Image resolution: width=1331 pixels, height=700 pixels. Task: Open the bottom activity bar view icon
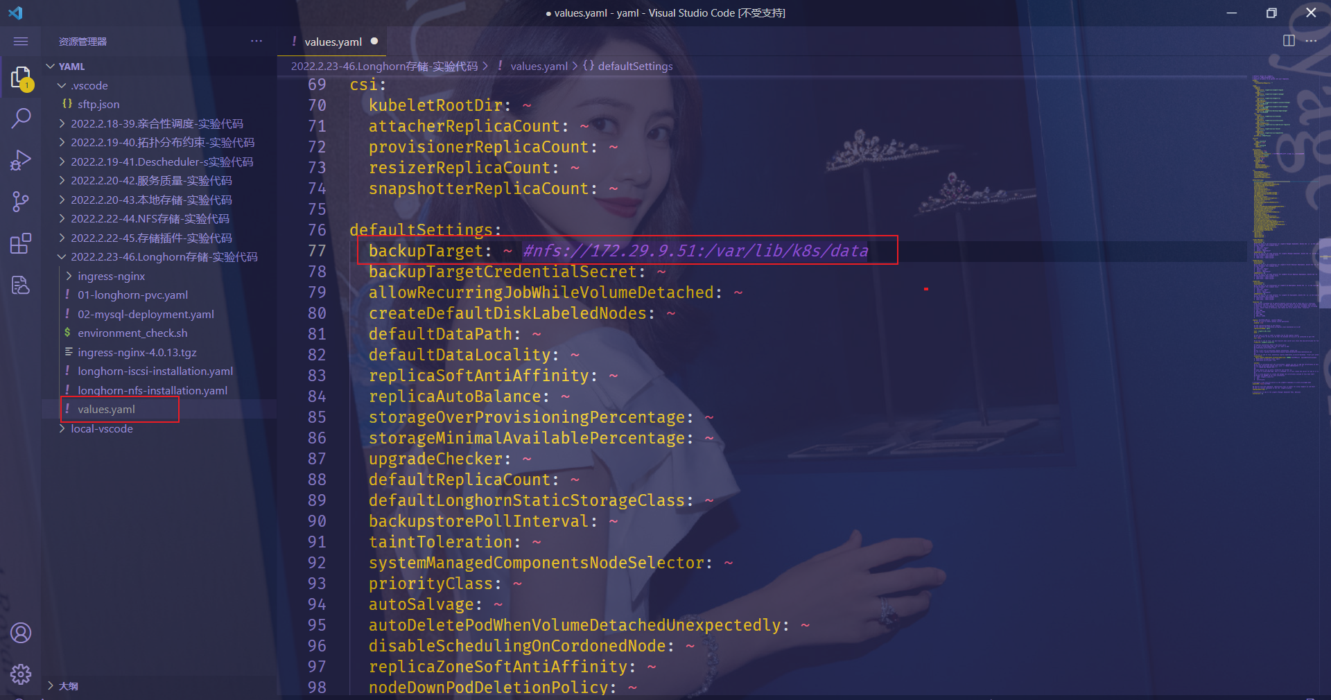pyautogui.click(x=21, y=285)
